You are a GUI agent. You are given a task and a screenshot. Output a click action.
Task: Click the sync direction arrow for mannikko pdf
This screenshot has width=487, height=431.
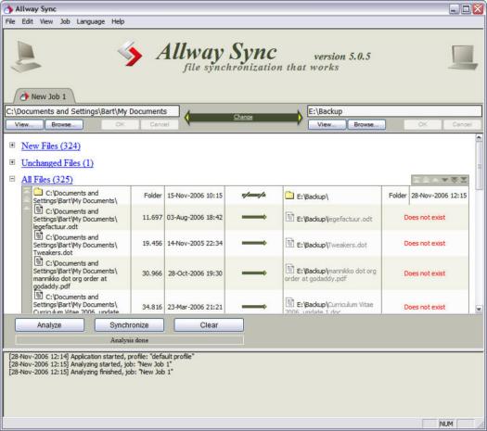[254, 273]
